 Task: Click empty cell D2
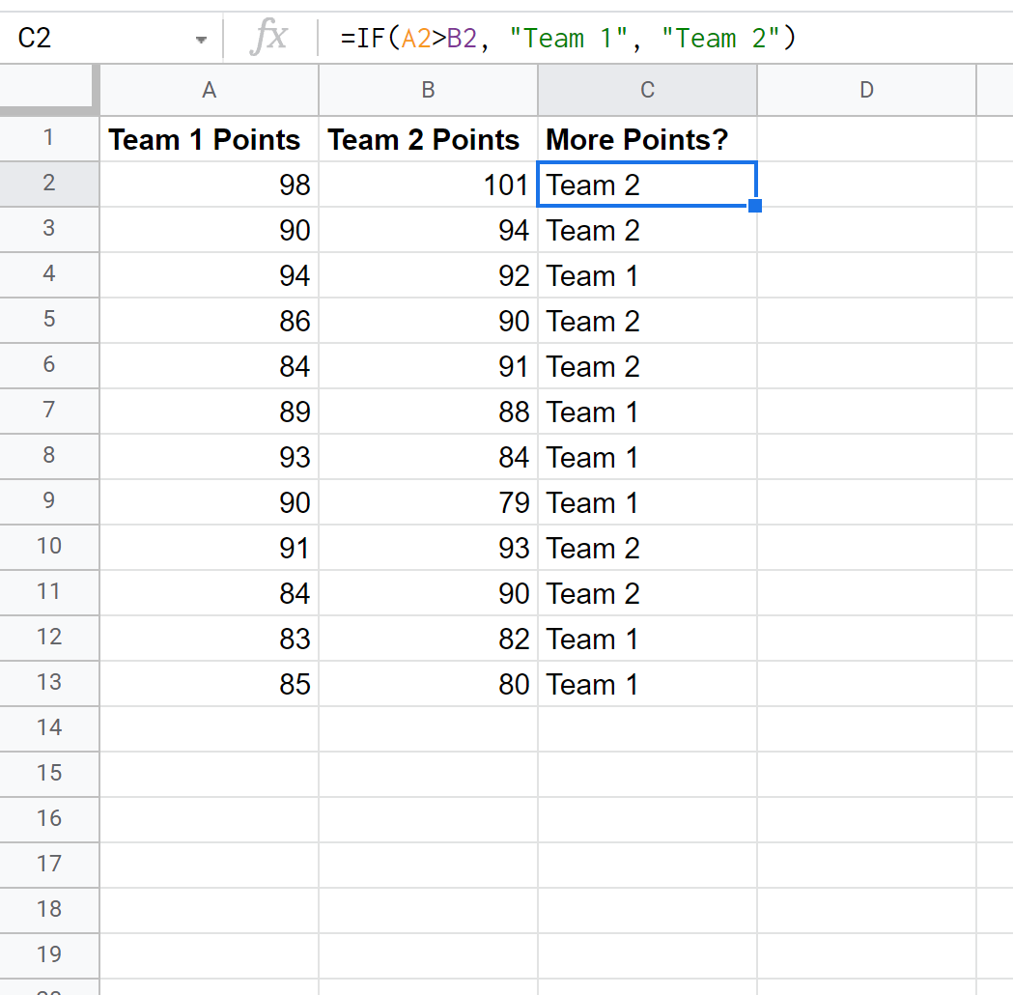point(866,185)
